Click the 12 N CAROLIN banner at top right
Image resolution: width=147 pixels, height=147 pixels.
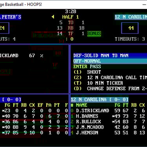(131, 17)
